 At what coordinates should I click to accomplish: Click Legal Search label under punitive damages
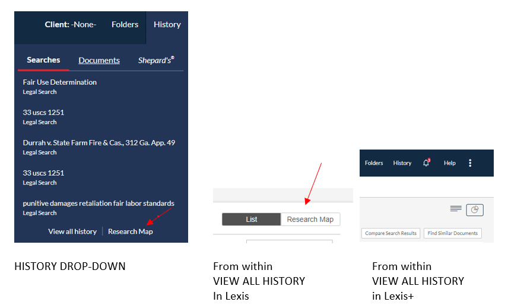tap(40, 213)
